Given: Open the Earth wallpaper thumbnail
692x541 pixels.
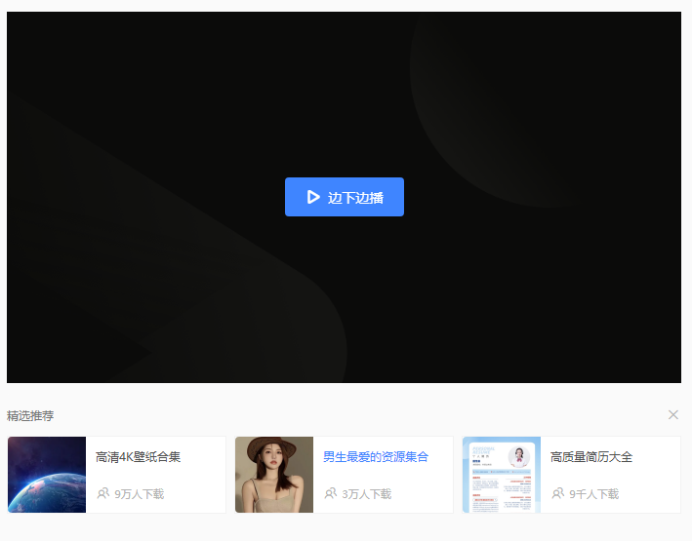Looking at the screenshot, I should [47, 475].
